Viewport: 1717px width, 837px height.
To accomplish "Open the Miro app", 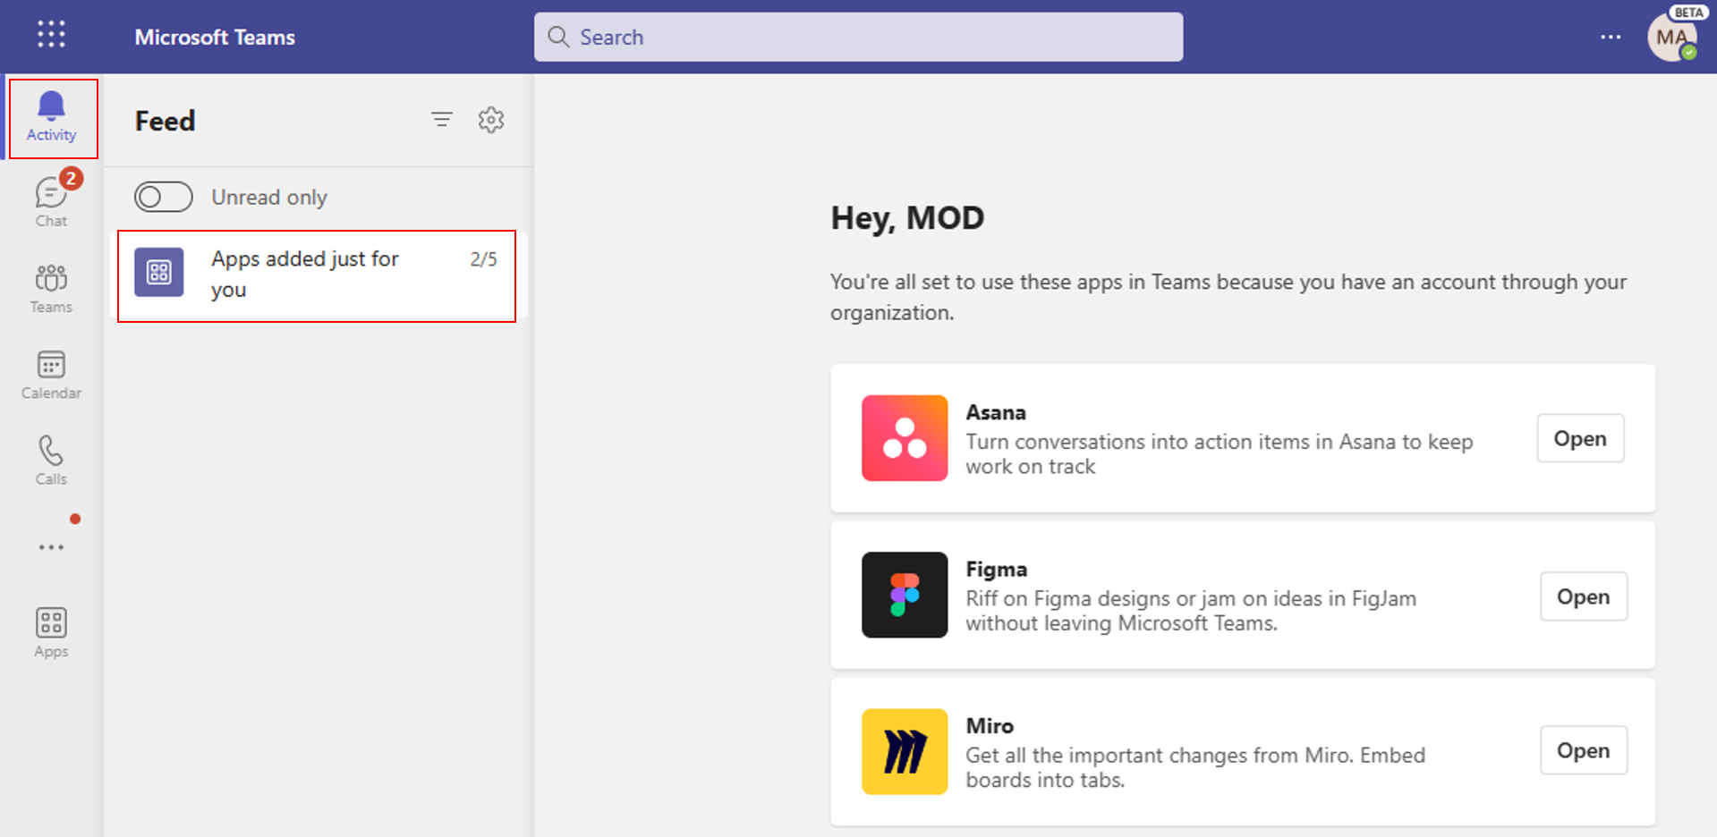I will click(1583, 750).
